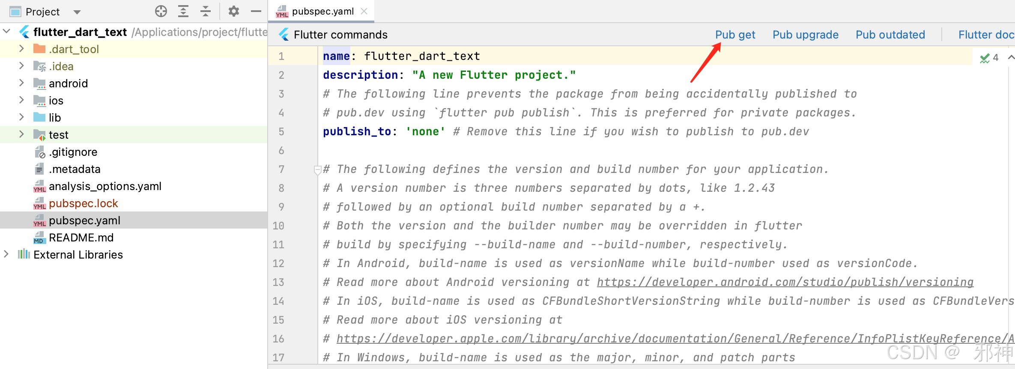
Task: Select analysis_options.yaml in tree
Action: click(x=105, y=186)
